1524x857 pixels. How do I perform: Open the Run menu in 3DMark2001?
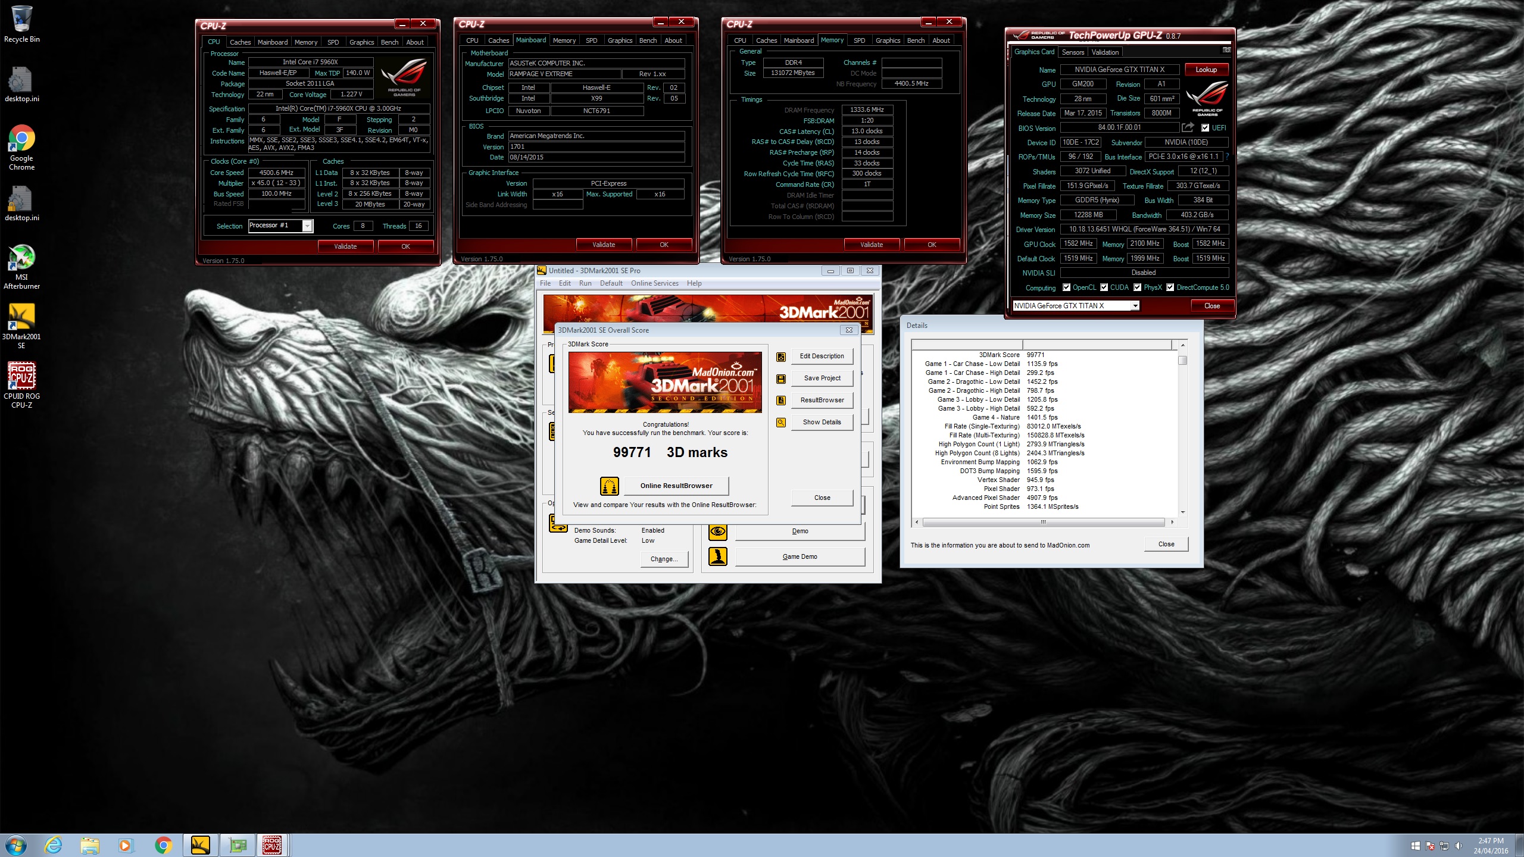585,283
